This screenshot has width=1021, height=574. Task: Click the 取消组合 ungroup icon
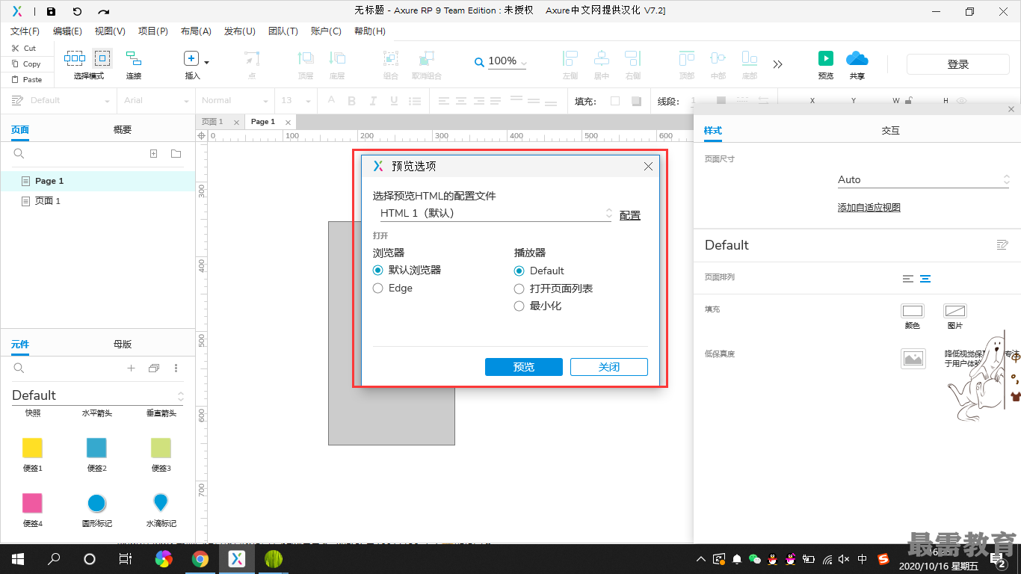pos(427,58)
